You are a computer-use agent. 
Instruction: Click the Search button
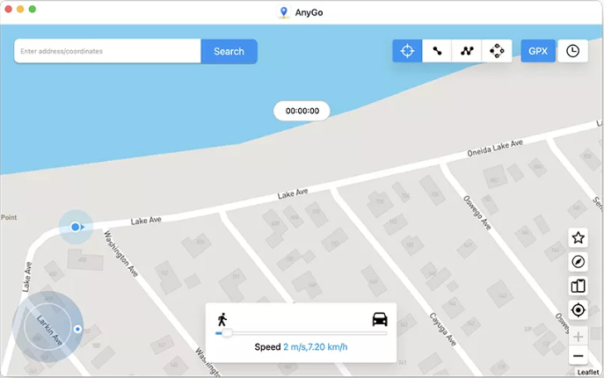pos(229,51)
